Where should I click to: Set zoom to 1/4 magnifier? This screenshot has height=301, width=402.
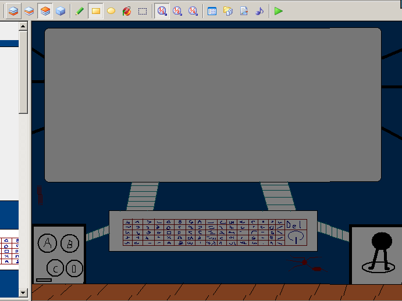pos(193,11)
